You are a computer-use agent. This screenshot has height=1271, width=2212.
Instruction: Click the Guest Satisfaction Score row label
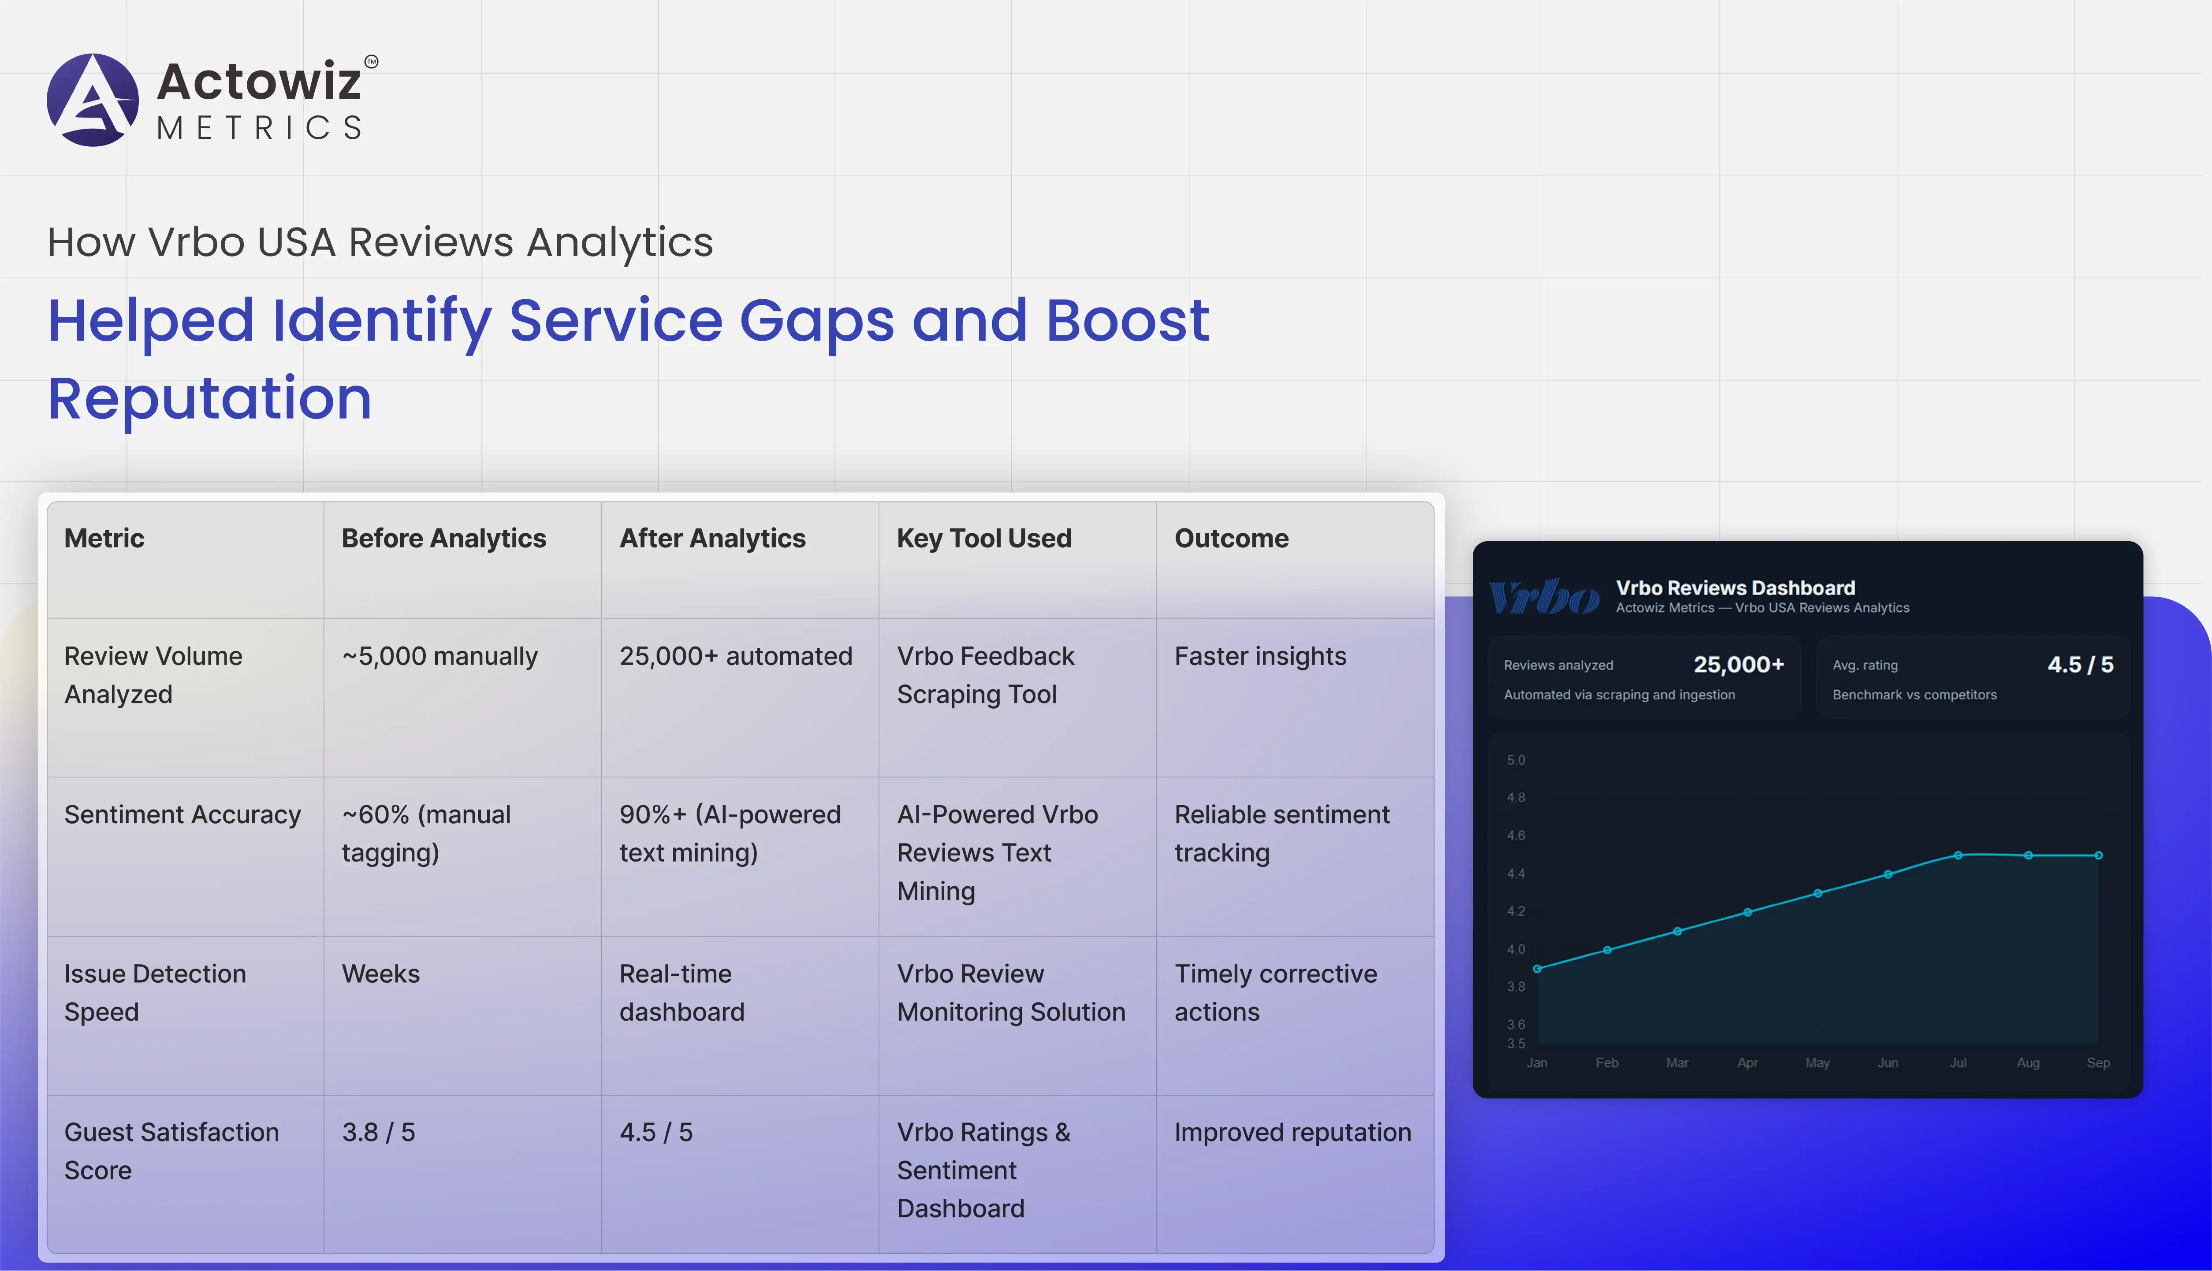[x=171, y=1151]
